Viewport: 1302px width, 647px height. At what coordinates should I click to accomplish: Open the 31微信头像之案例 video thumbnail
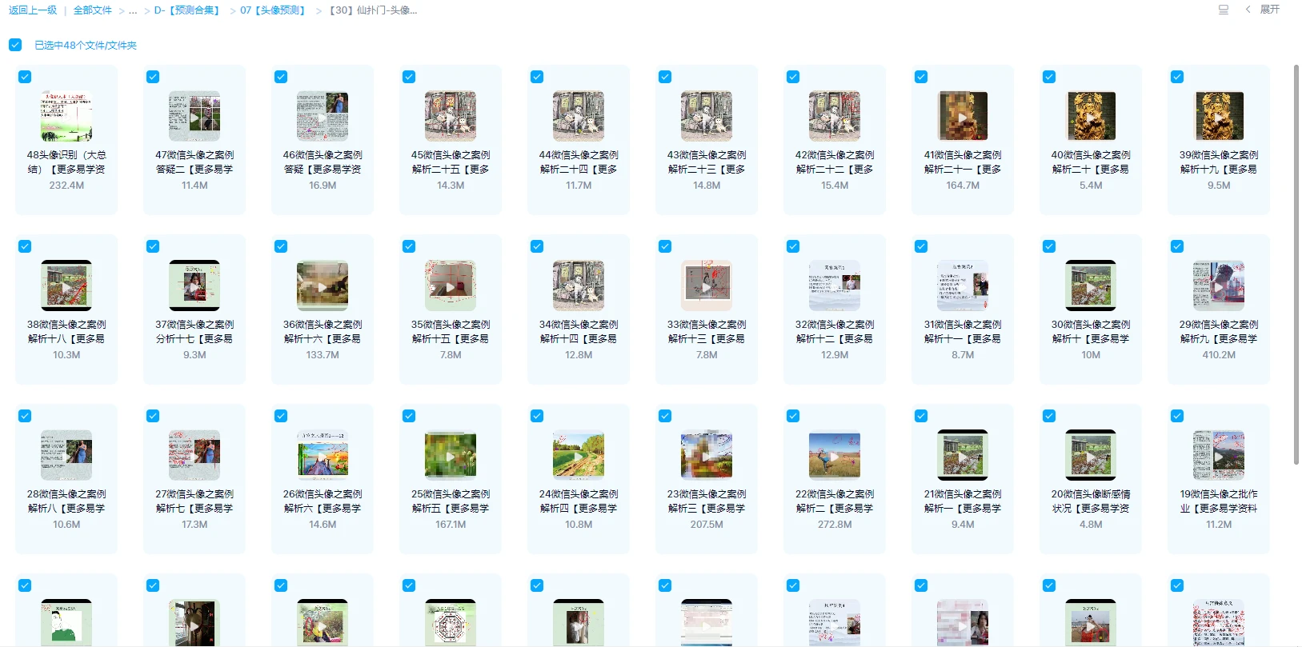pos(963,286)
